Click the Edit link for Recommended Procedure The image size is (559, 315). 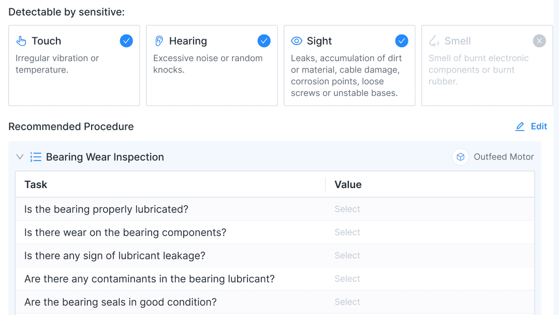(539, 126)
